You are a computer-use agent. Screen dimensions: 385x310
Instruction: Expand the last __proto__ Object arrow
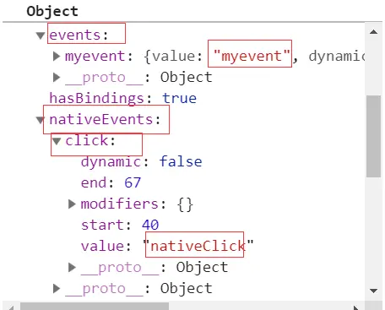[x=57, y=288]
